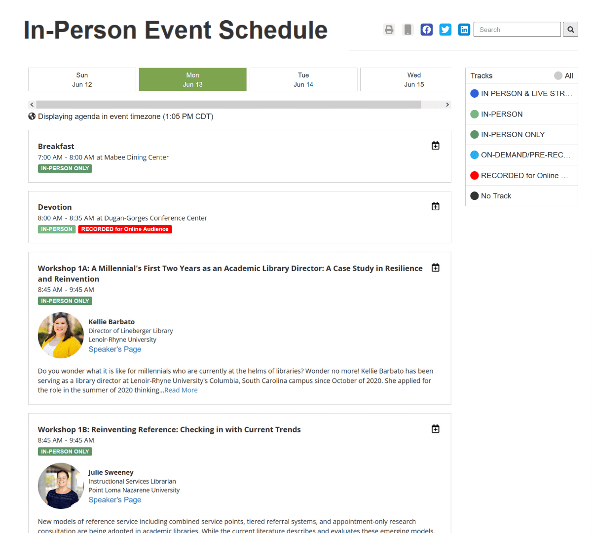592x533 pixels.
Task: Select the blue IN PERSON & LIVE STREAM track
Action: coord(521,94)
